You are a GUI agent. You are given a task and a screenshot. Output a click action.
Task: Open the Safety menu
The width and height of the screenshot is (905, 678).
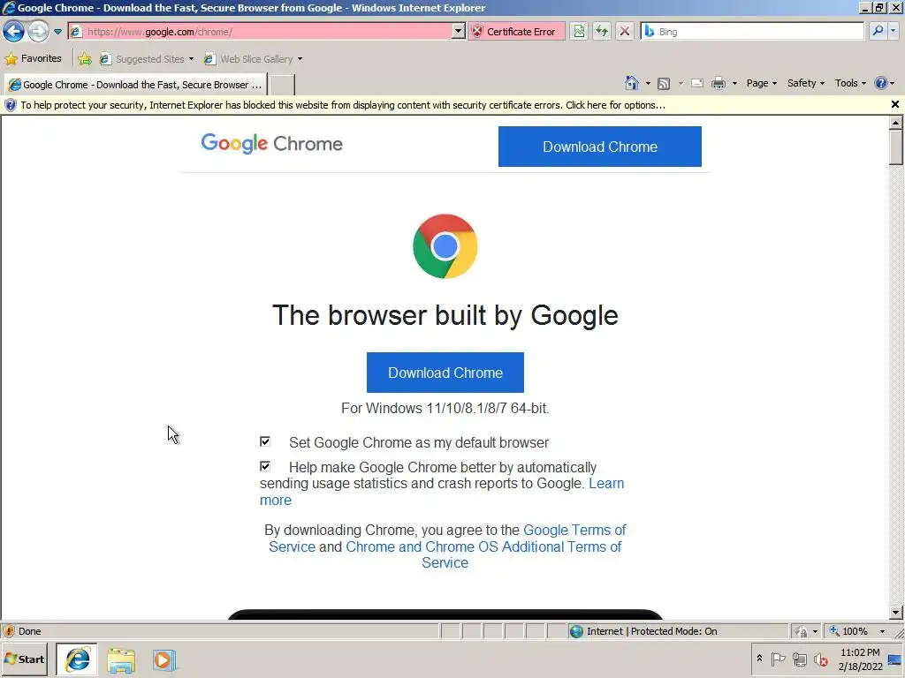coord(806,83)
